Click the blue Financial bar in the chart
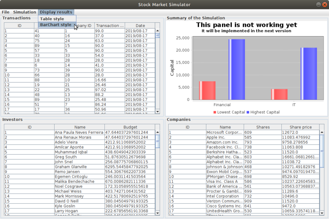 pos(236,69)
